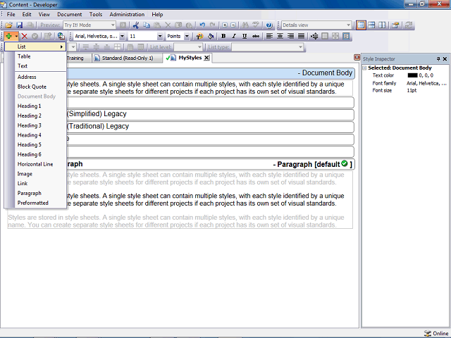The height and width of the screenshot is (338, 451).
Task: Toggle the highlighted single-pane layout button
Action: 361,25
